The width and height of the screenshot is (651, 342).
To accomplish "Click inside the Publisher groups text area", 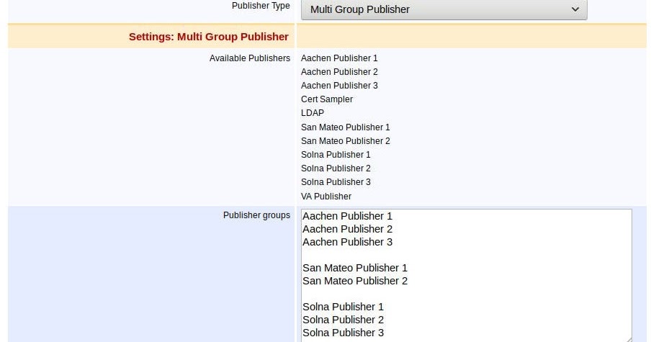I will (x=466, y=276).
